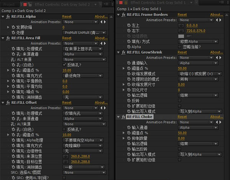Expand 孔: 阈值点 % in Area Fill
The height and width of the screenshot is (180, 230).
[8, 70]
